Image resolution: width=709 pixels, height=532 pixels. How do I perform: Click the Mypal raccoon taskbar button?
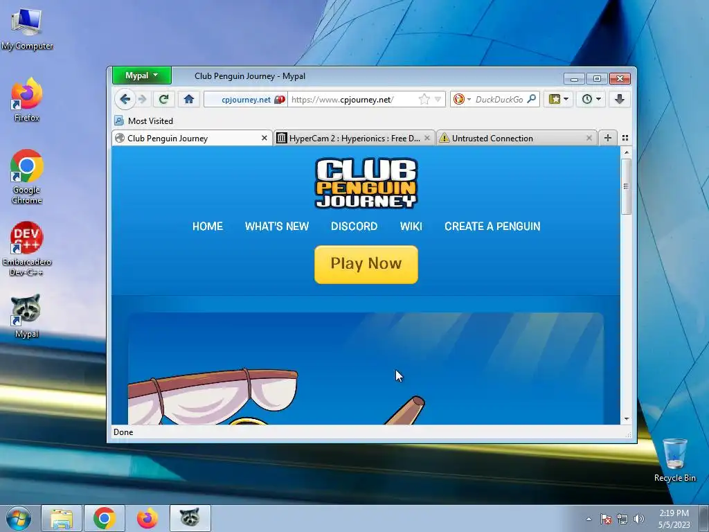(x=190, y=518)
